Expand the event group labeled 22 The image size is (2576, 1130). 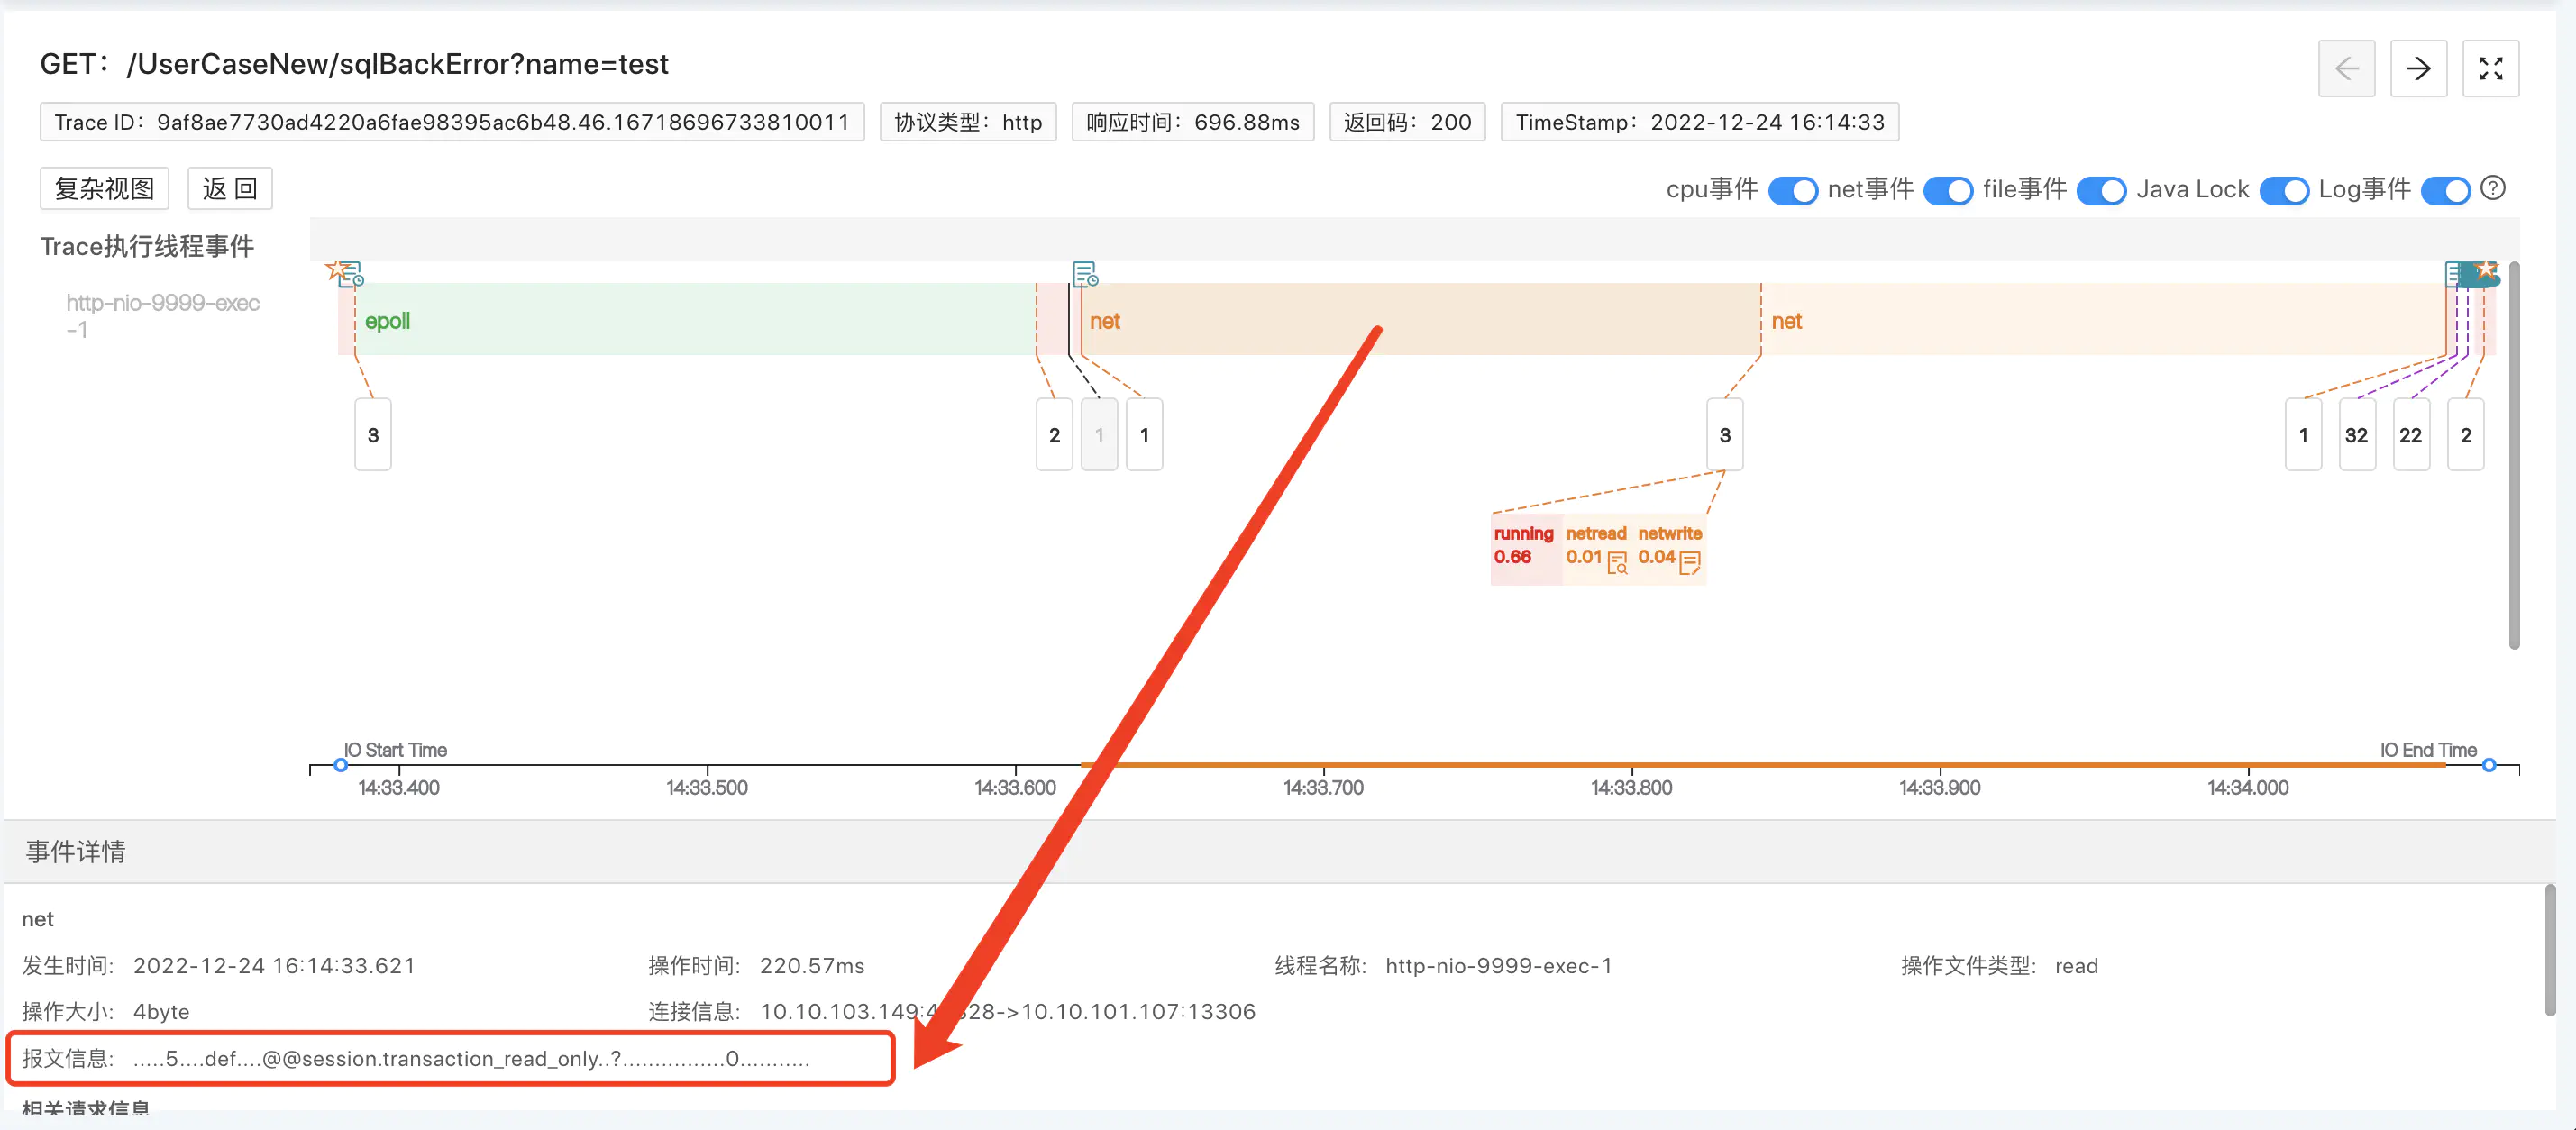point(2410,435)
